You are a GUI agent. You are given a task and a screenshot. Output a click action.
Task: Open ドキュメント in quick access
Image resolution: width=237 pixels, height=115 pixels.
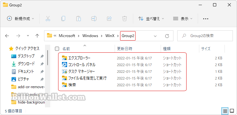[26, 71]
